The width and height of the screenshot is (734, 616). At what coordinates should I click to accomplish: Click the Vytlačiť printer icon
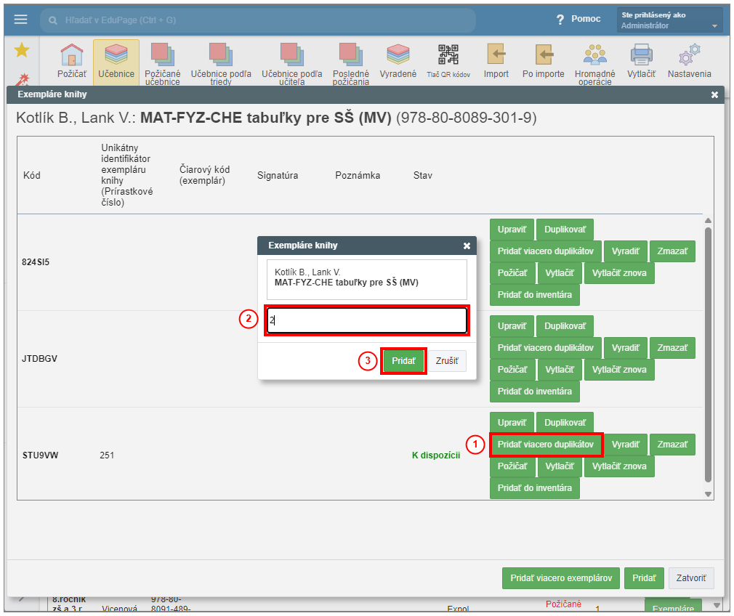click(641, 55)
